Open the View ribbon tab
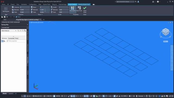This screenshot has height=98, width=174. pyautogui.click(x=18, y=4)
